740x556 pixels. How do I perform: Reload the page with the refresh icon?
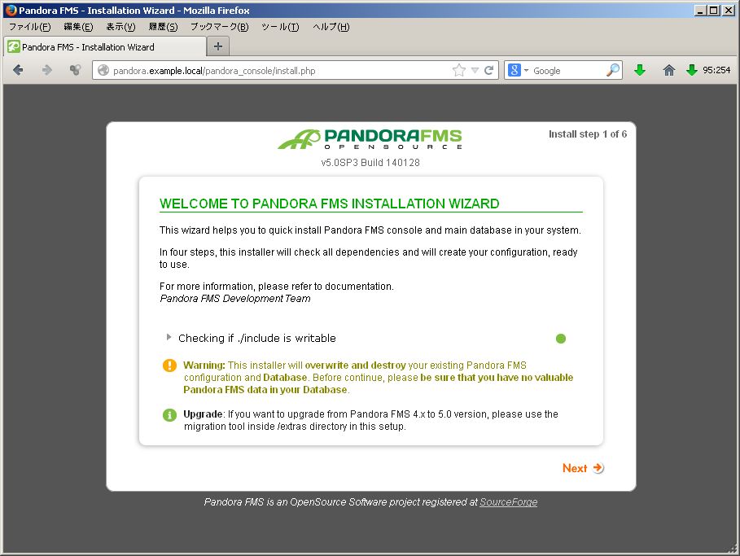(x=489, y=70)
